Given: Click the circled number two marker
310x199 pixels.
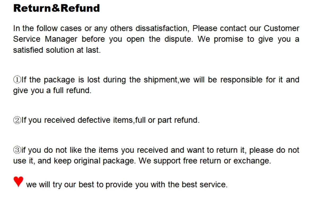Looking at the screenshot, I should (17, 120).
